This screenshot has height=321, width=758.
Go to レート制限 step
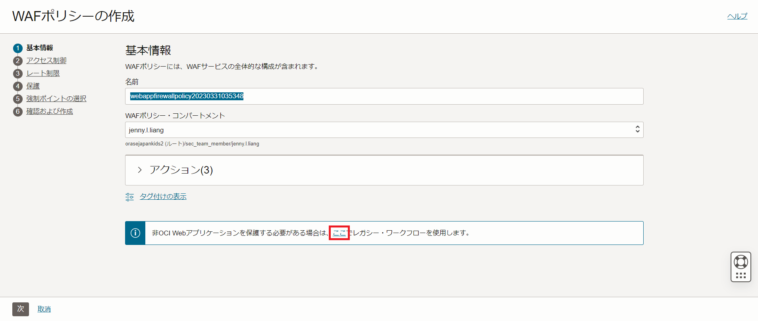tap(43, 73)
